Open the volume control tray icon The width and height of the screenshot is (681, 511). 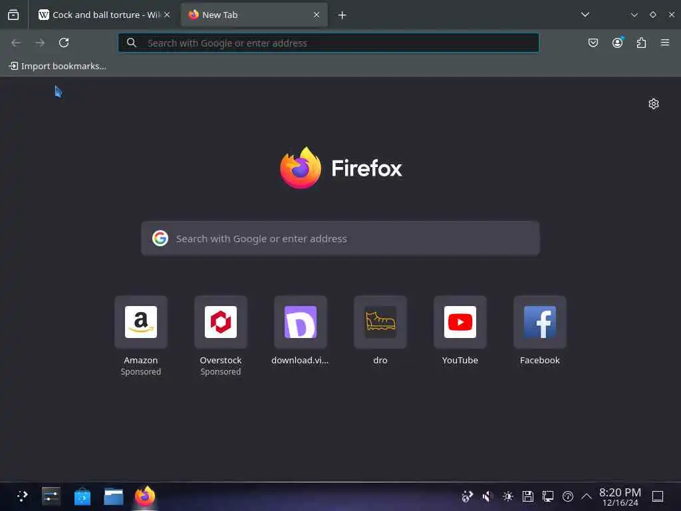tap(487, 496)
